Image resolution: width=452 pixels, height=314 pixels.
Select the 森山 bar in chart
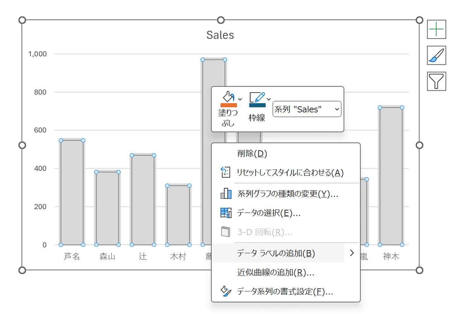pyautogui.click(x=107, y=208)
